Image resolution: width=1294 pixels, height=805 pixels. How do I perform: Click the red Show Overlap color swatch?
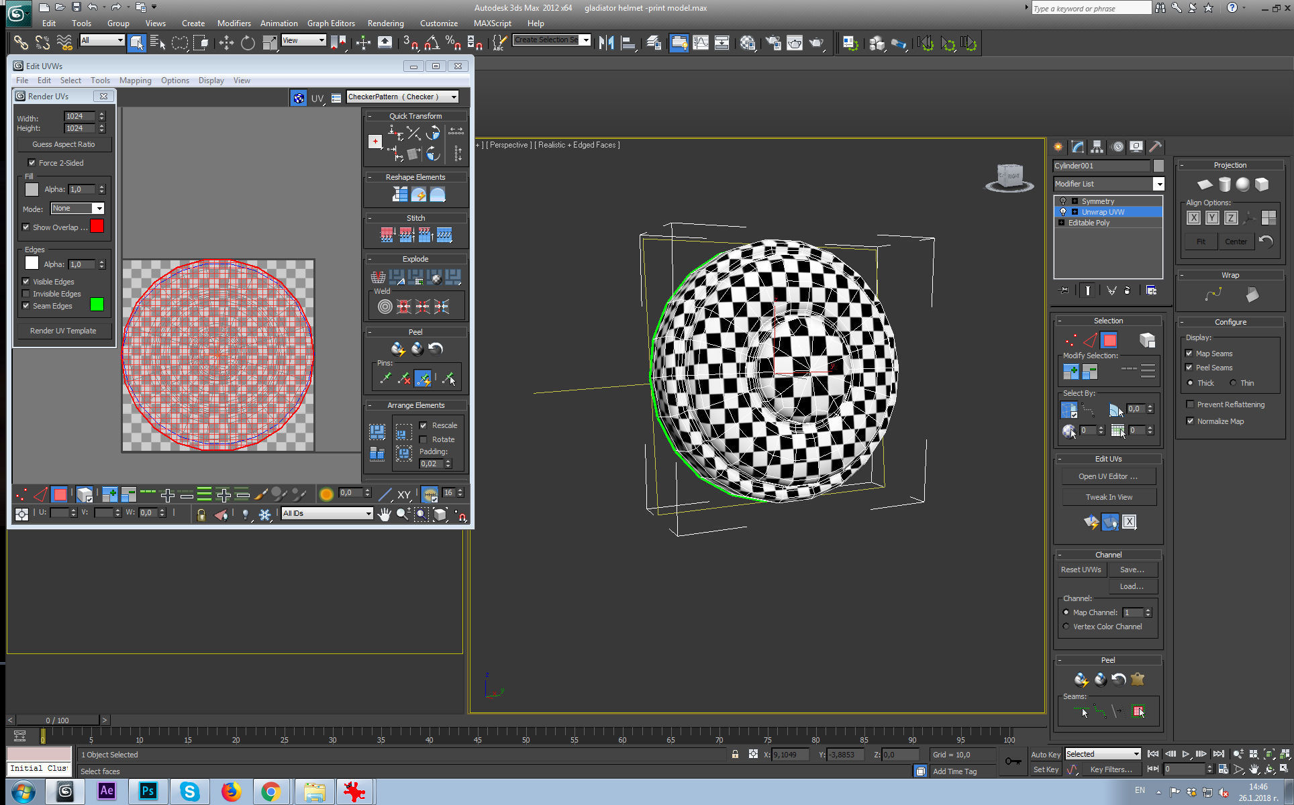97,227
